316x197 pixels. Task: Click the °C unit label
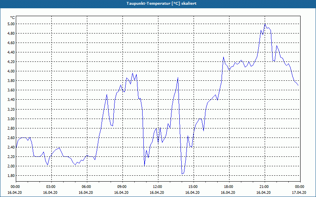pos(13,18)
